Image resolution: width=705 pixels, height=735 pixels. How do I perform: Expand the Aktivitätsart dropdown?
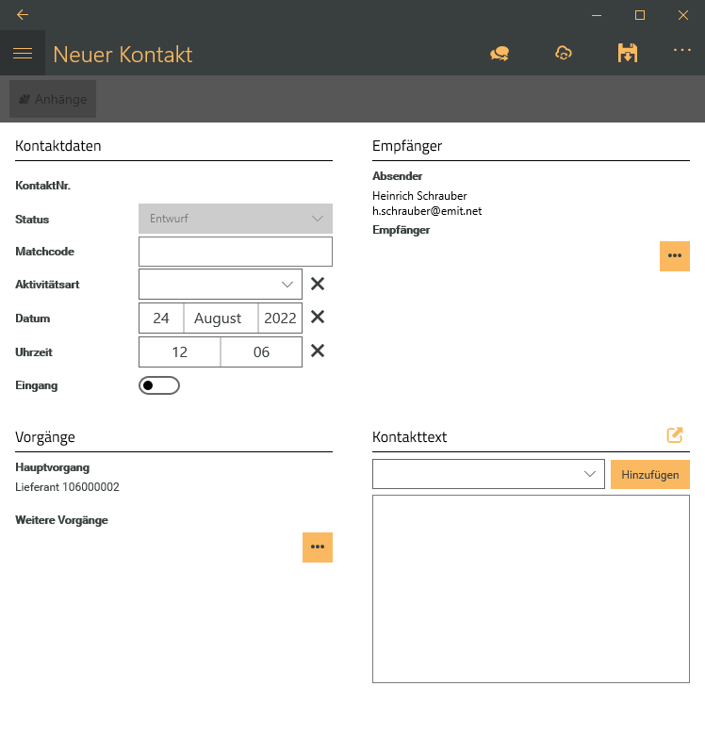(x=221, y=284)
